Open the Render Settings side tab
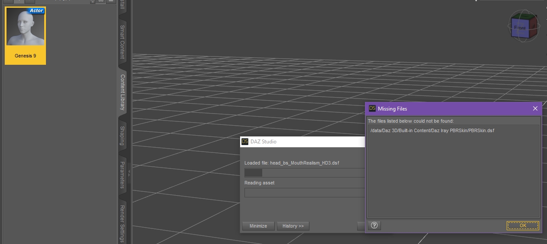547x244 pixels. click(x=123, y=223)
